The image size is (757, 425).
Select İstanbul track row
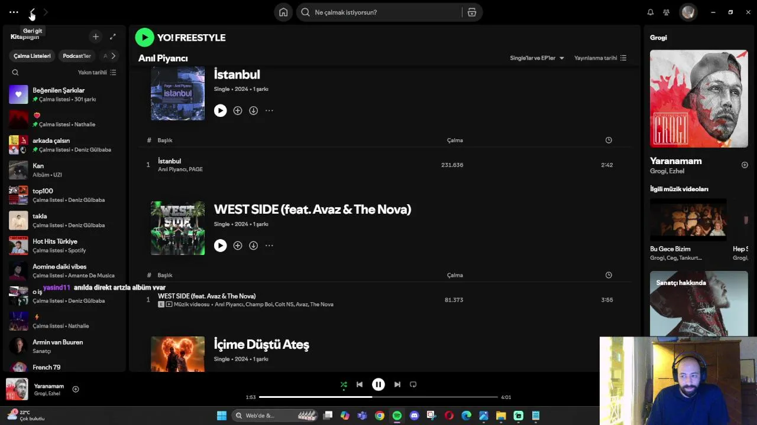(385, 165)
